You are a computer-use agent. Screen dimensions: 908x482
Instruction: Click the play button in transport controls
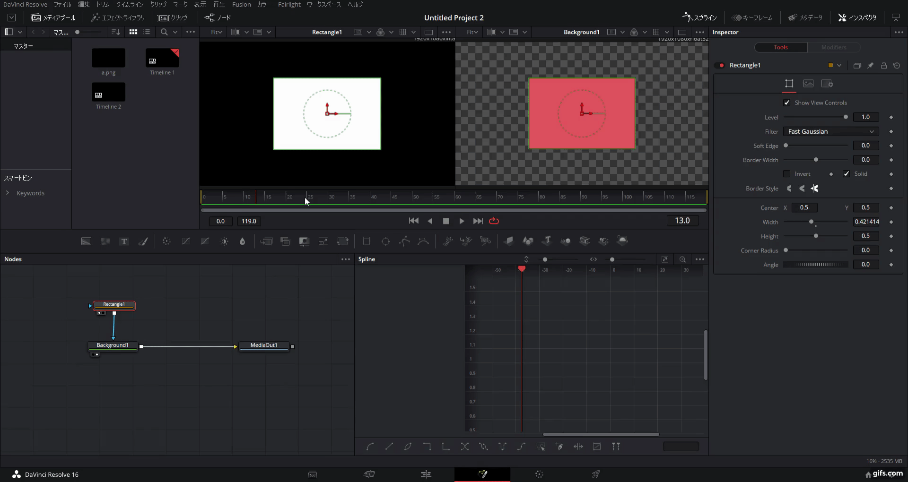(462, 221)
